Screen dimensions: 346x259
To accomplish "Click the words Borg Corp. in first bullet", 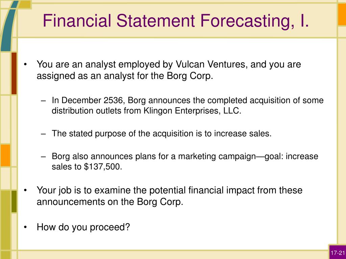I will tap(190, 76).
